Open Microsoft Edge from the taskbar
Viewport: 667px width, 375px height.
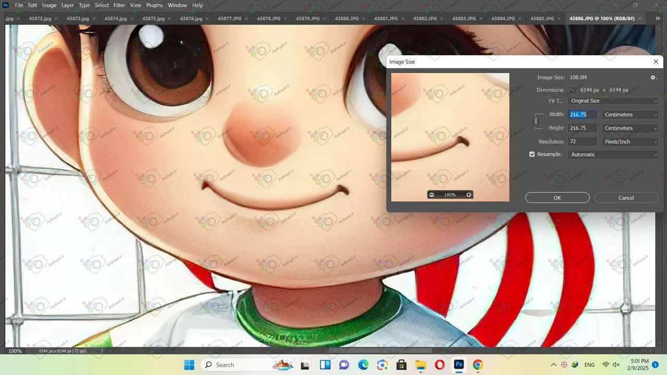pos(363,365)
